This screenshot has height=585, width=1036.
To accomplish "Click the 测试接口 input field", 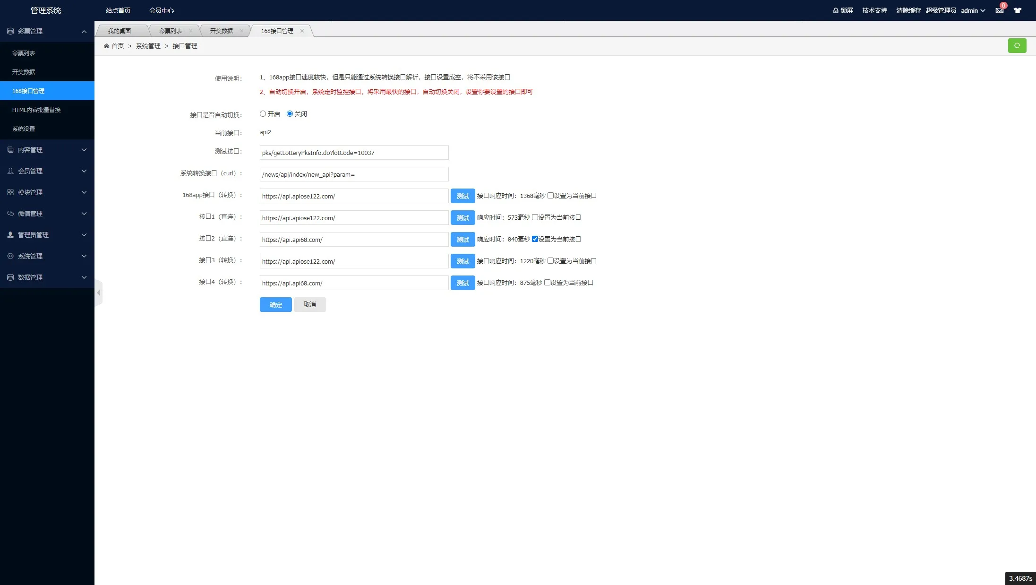I will coord(354,153).
